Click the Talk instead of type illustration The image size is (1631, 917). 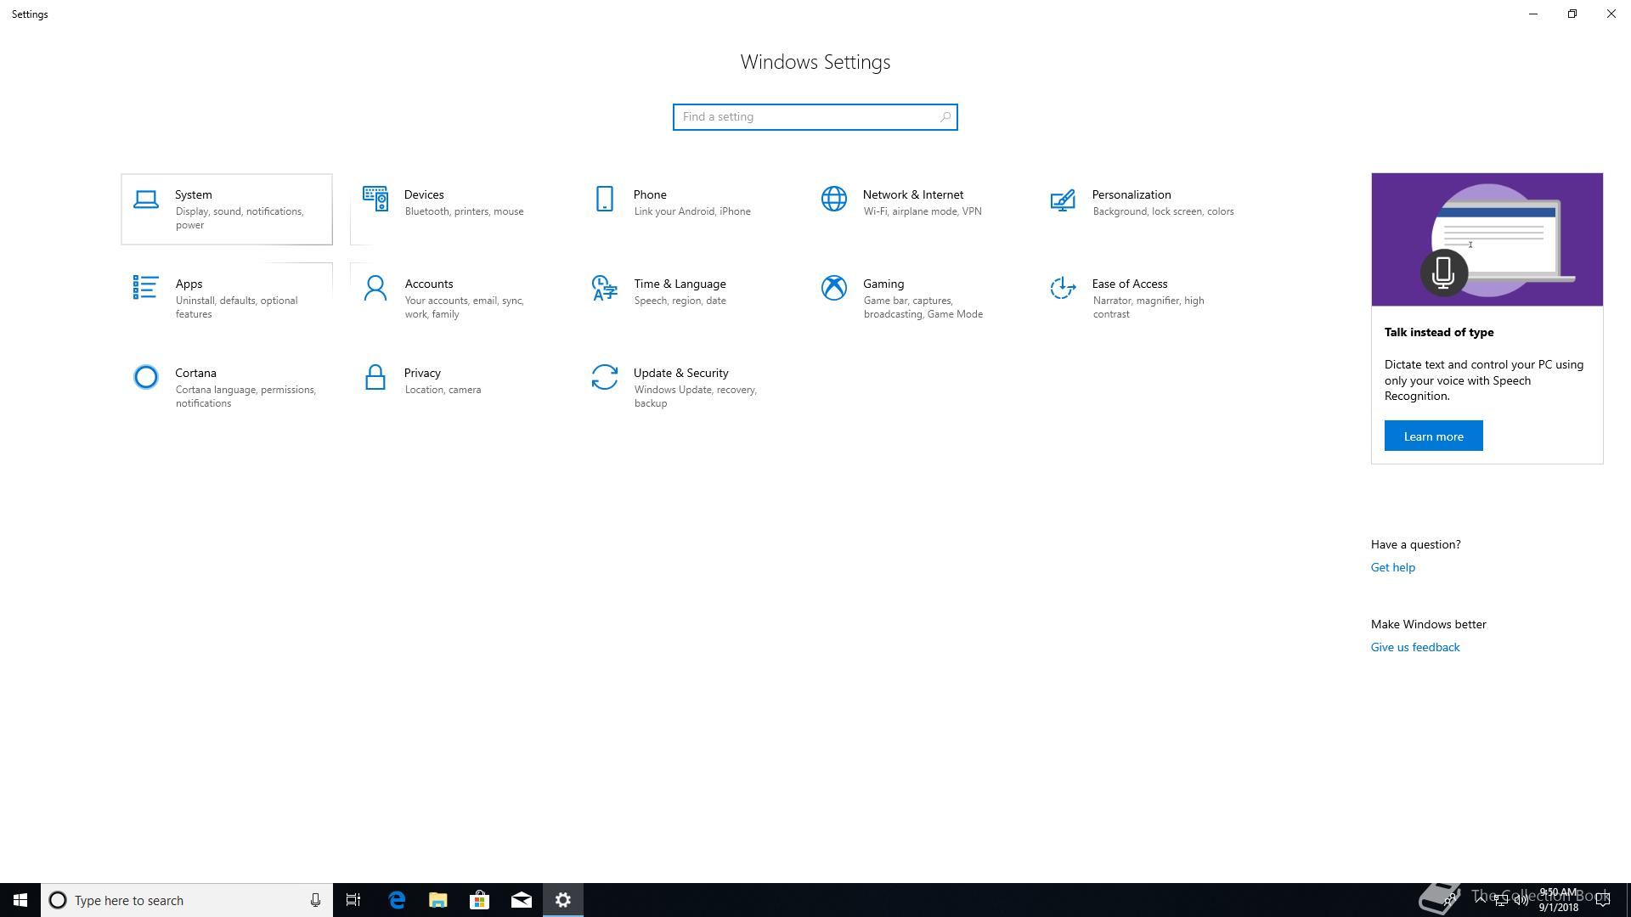tap(1487, 239)
